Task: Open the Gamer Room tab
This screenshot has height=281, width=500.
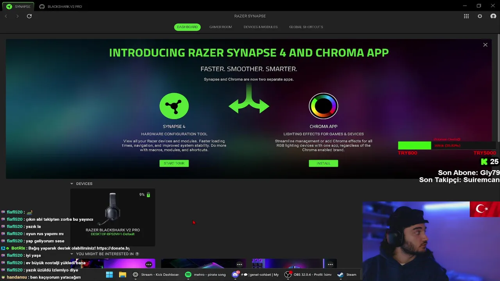Action: [220, 27]
